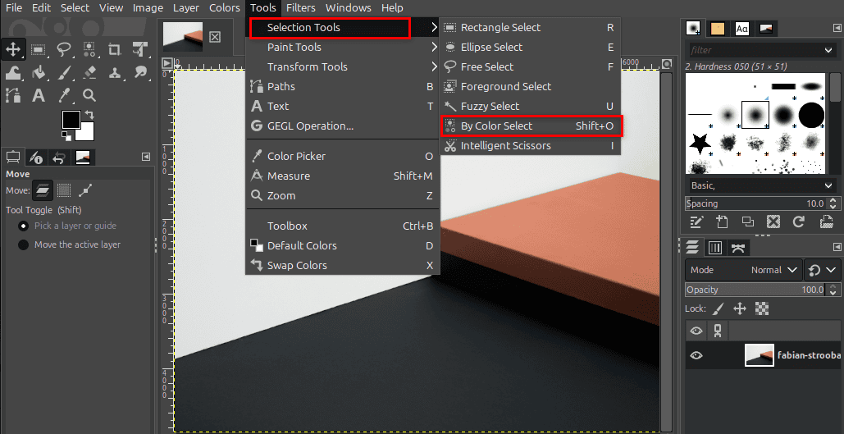
Task: Switch to Device Status tab
Action: (35, 158)
